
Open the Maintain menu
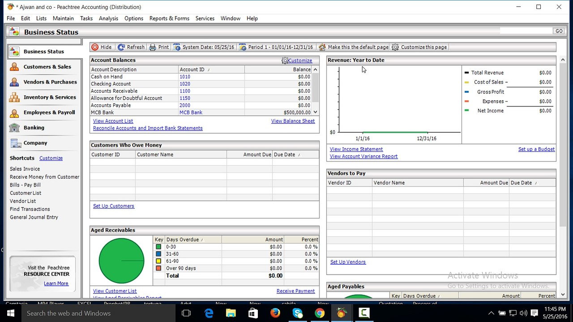click(x=63, y=18)
